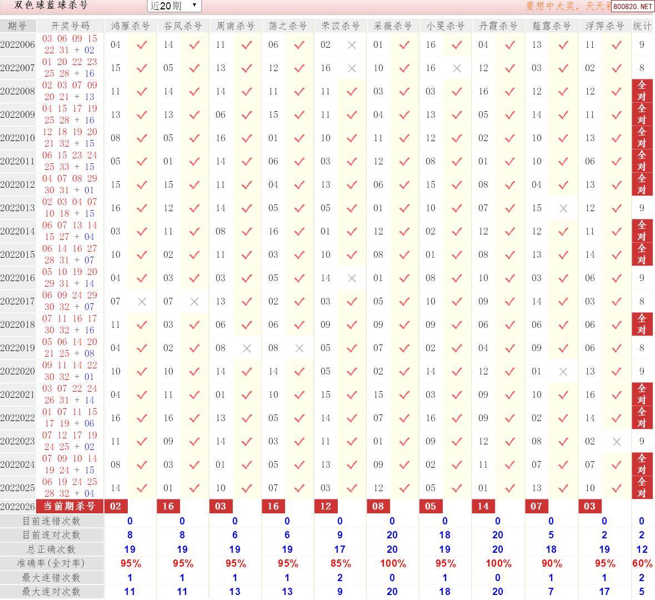Viewport: 655px width, 600px height.
Task: Click the 荡之杀号 column header
Action: 288,26
